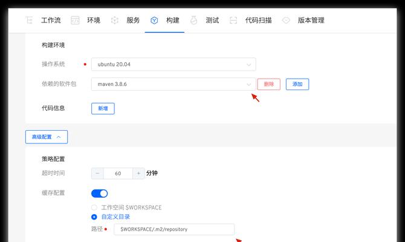Screen dimensions: 405x242
Task: Open the 代码扫描 tab
Action: [x=259, y=20]
